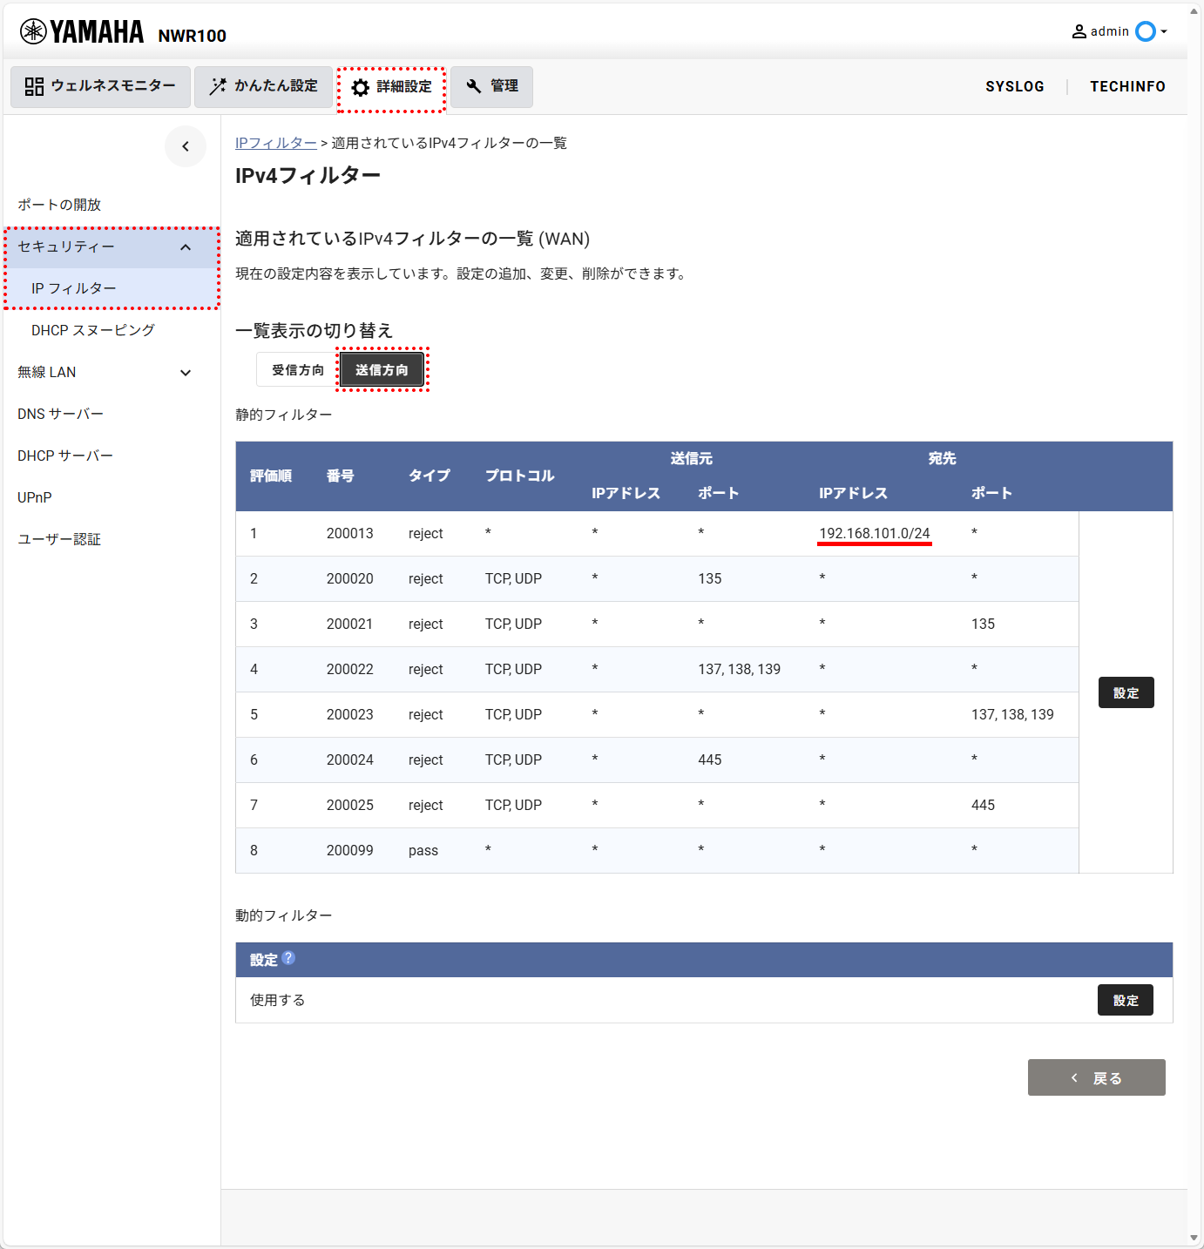Click the pass type cell
The height and width of the screenshot is (1249, 1204).
tap(423, 850)
